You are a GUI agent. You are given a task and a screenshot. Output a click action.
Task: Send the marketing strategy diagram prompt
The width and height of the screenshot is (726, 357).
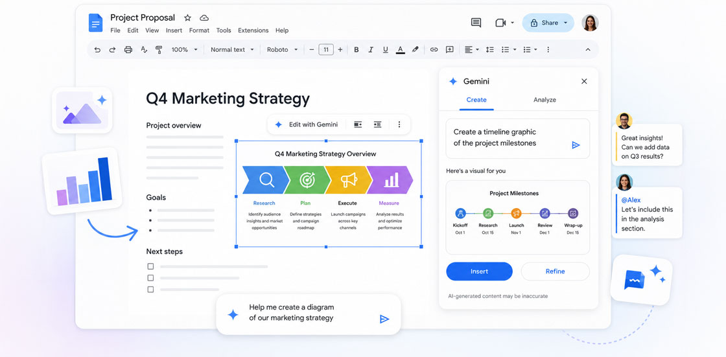[x=384, y=319]
